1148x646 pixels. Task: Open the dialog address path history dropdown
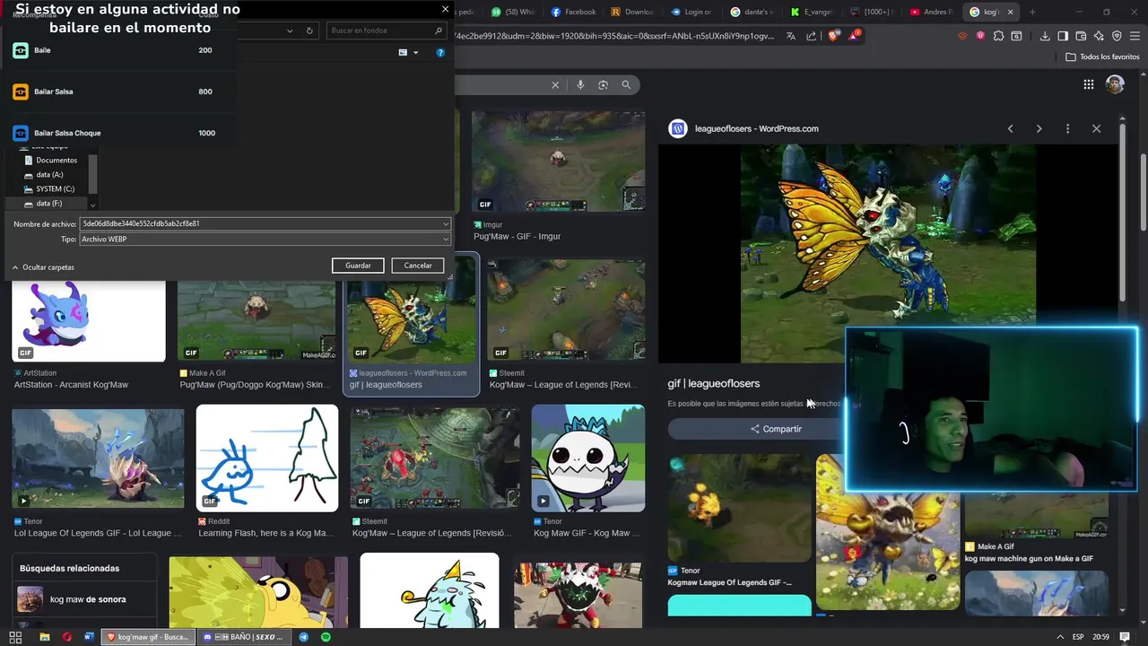pos(290,31)
